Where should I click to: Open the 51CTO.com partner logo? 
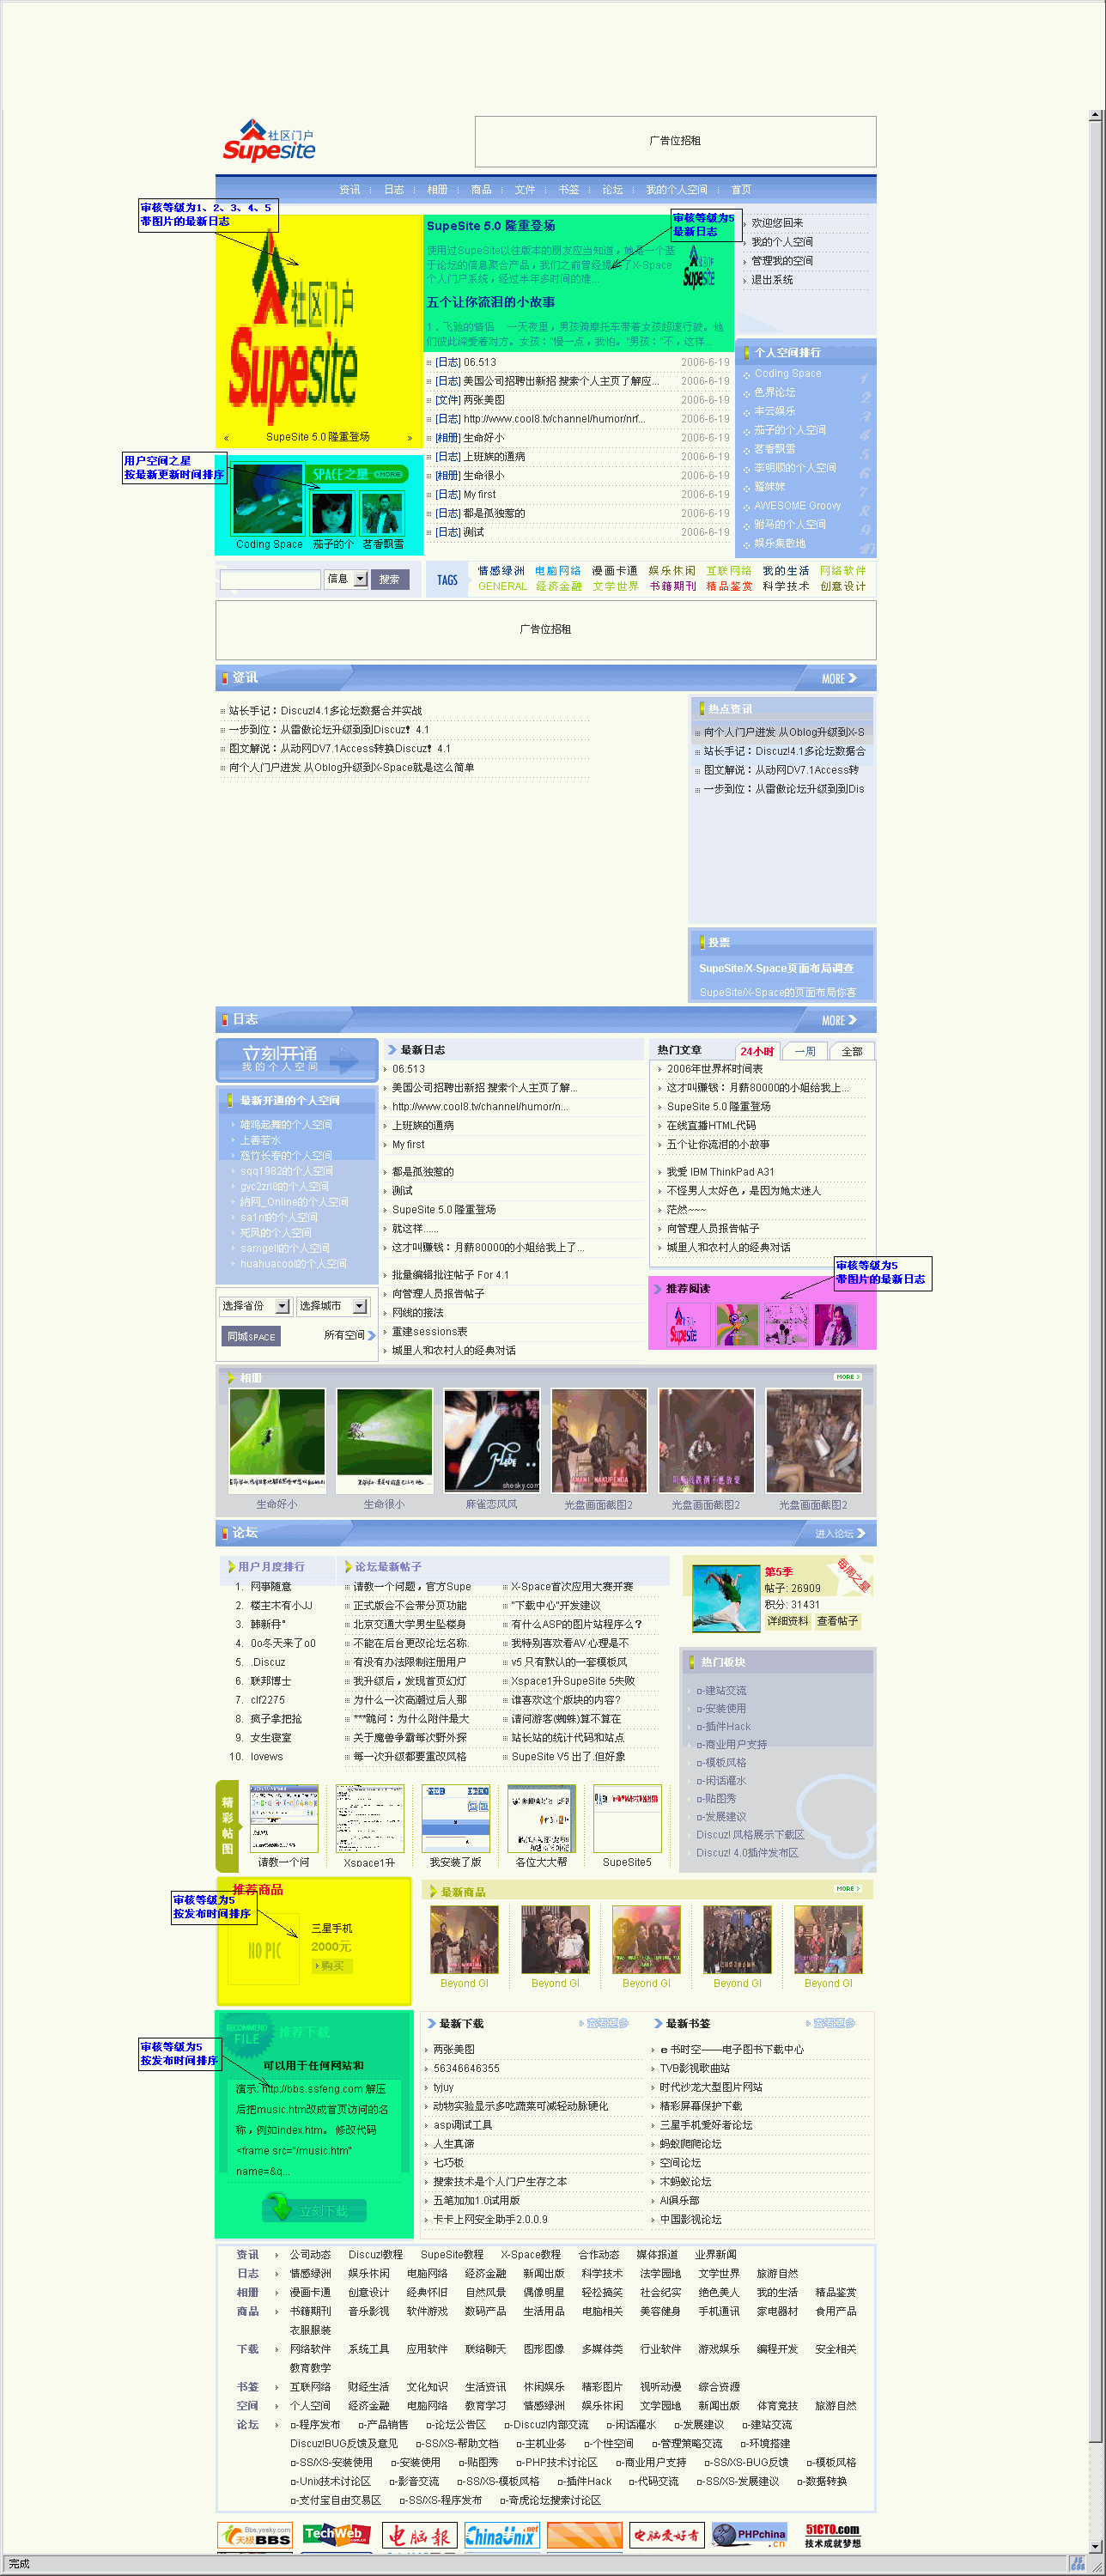pyautogui.click(x=832, y=2535)
